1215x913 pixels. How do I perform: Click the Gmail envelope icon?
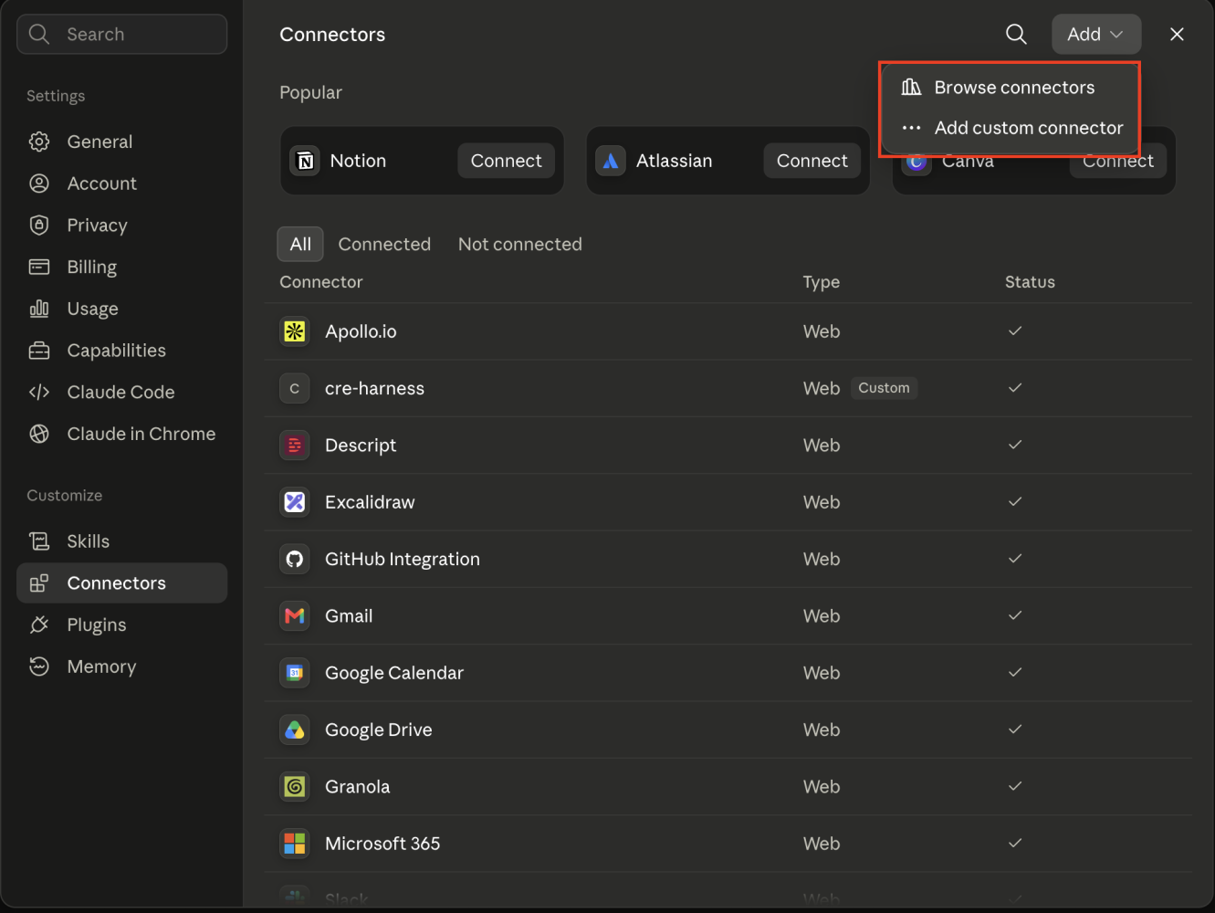click(x=294, y=616)
